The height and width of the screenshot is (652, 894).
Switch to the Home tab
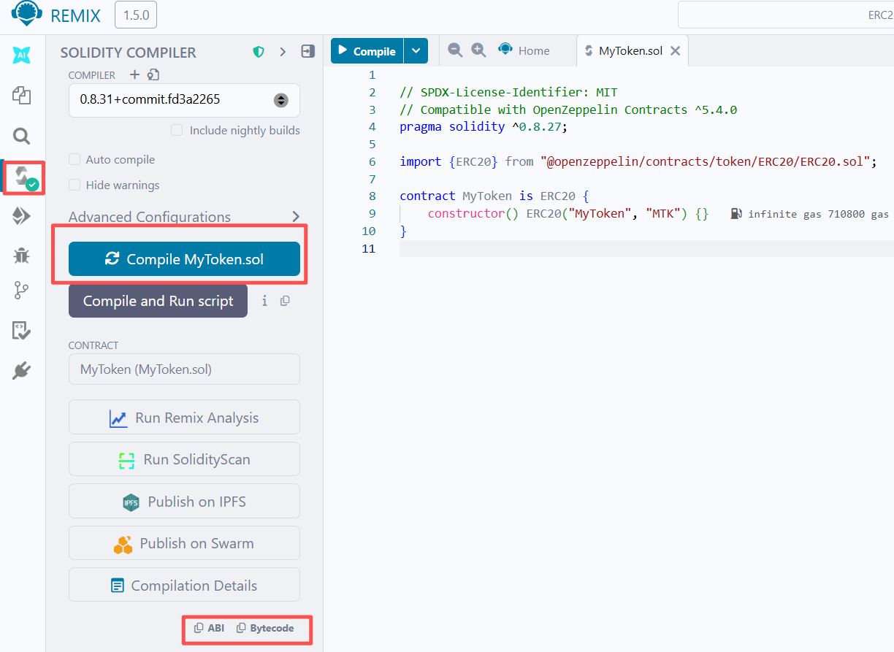coord(524,50)
